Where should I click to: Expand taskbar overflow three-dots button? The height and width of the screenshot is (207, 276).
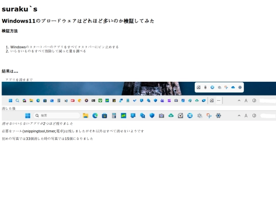[218, 101]
